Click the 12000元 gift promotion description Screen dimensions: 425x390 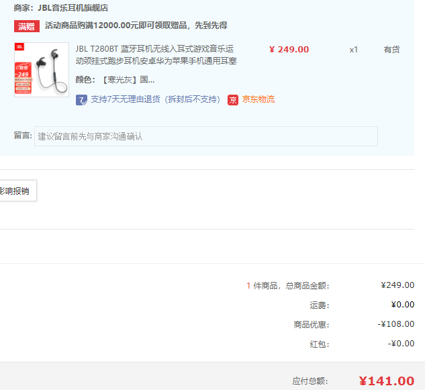[x=136, y=26]
